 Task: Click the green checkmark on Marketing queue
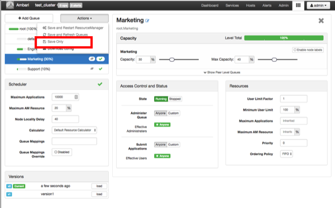click(x=100, y=59)
